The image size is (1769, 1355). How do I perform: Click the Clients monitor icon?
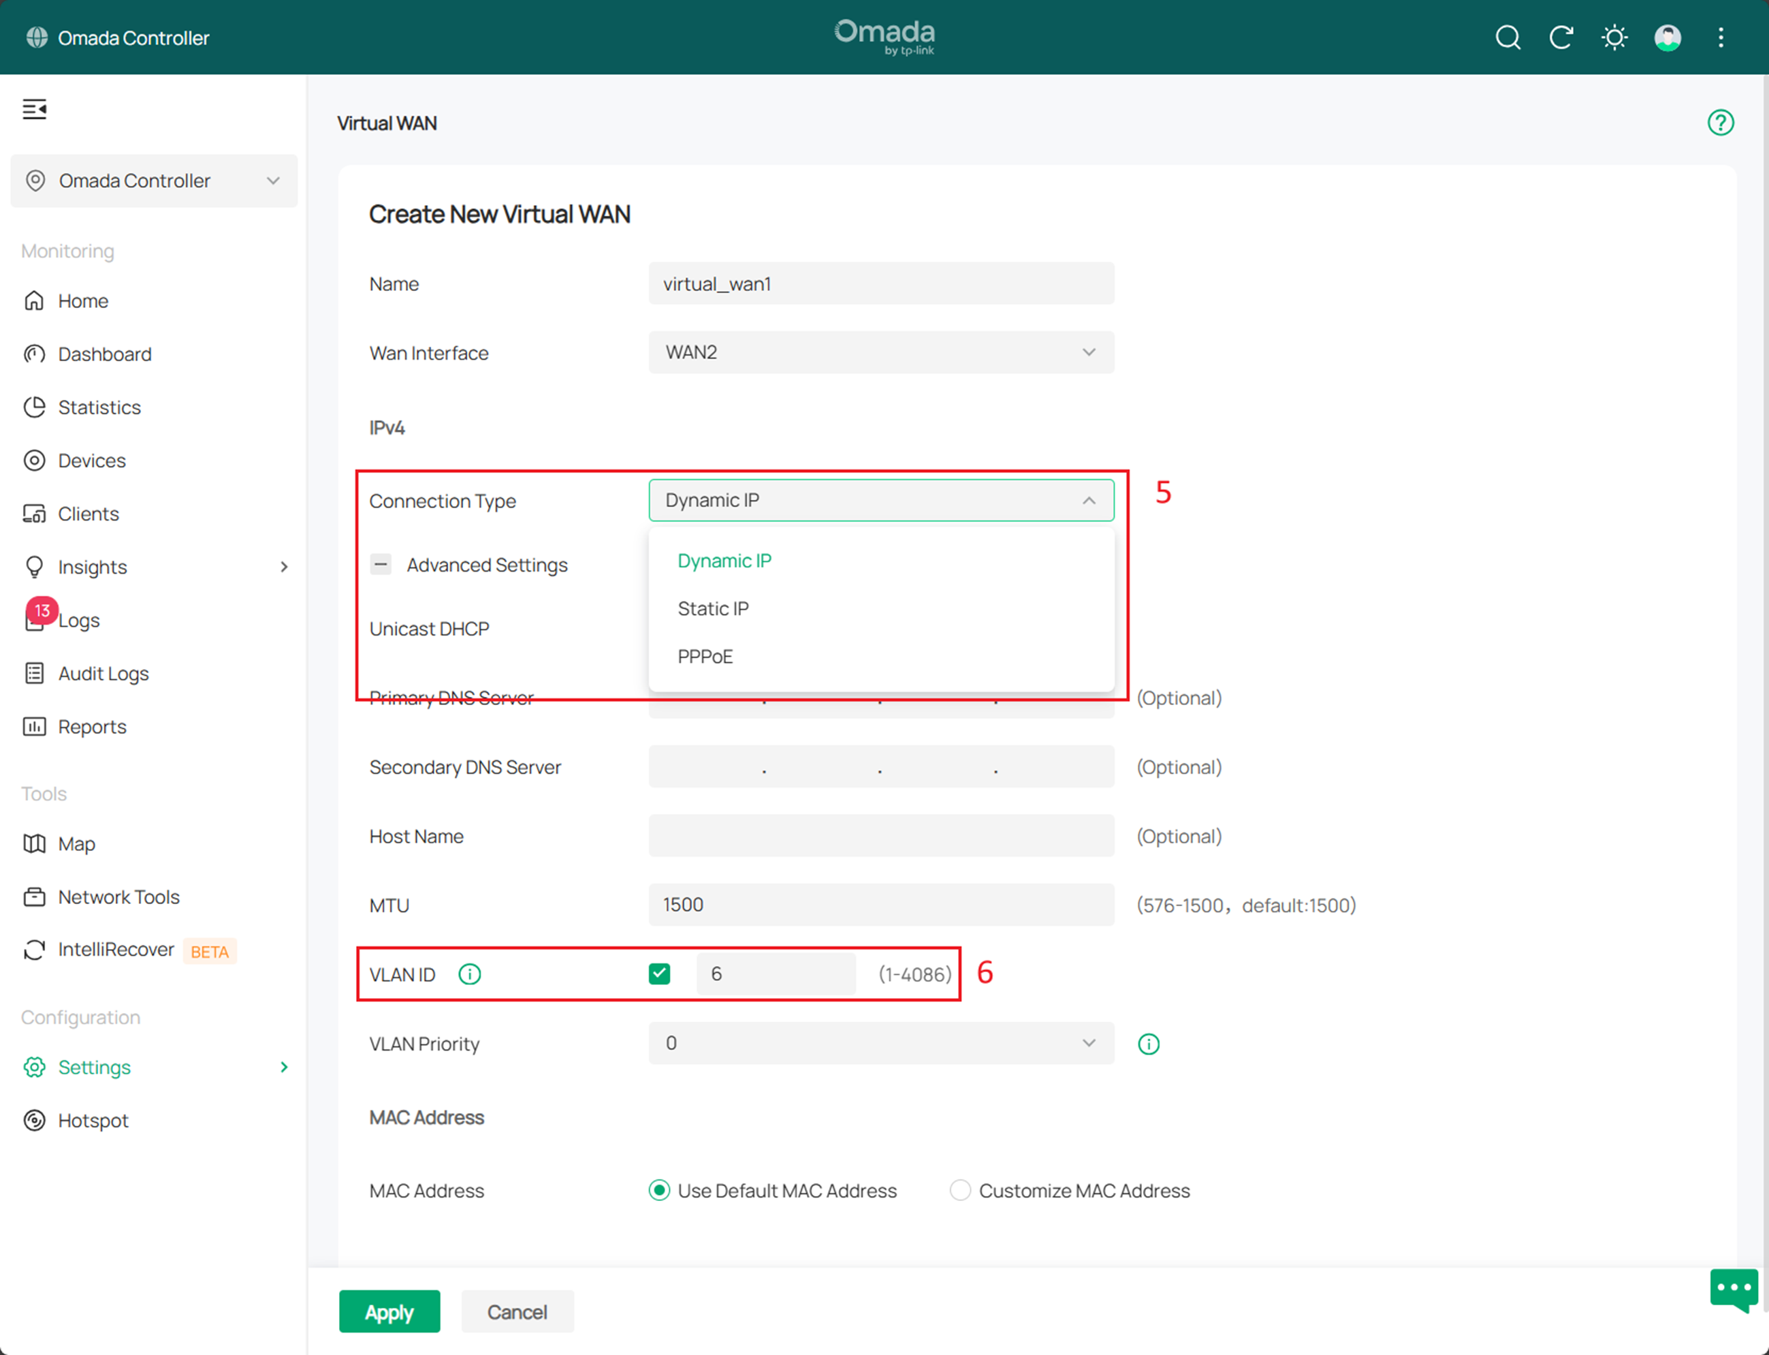click(x=34, y=514)
